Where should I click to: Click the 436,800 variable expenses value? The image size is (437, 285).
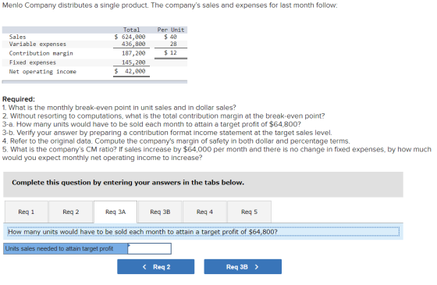(x=133, y=44)
